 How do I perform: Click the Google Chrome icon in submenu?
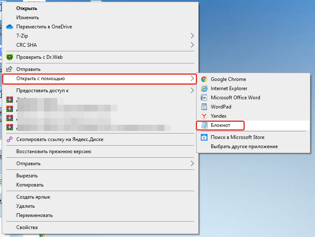click(204, 79)
